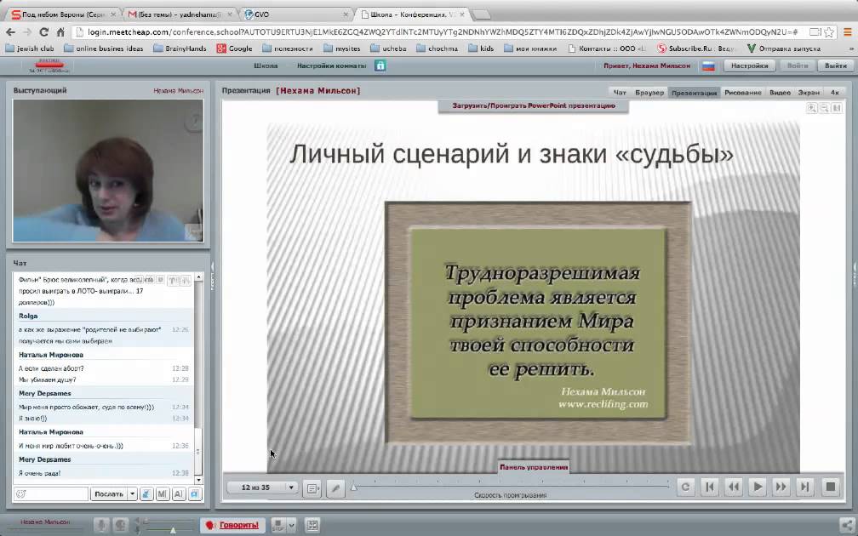Jump to the first slide
The height and width of the screenshot is (536, 858).
(x=710, y=487)
